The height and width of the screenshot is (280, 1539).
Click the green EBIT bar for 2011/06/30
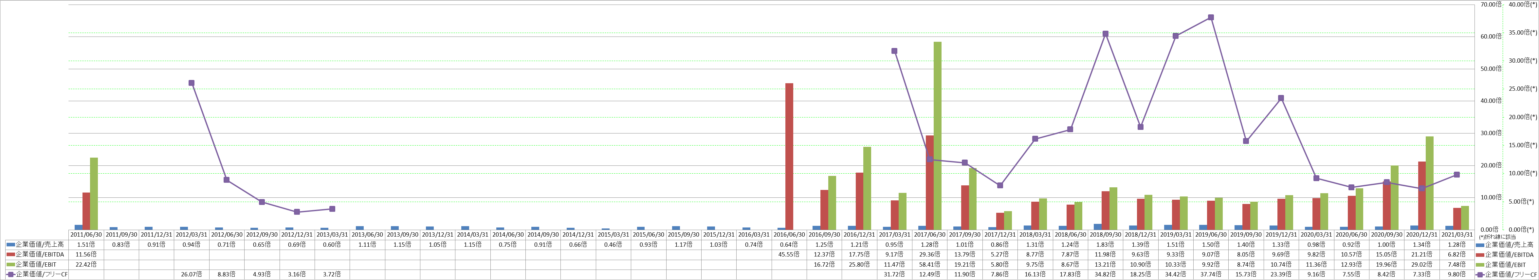pos(94,194)
